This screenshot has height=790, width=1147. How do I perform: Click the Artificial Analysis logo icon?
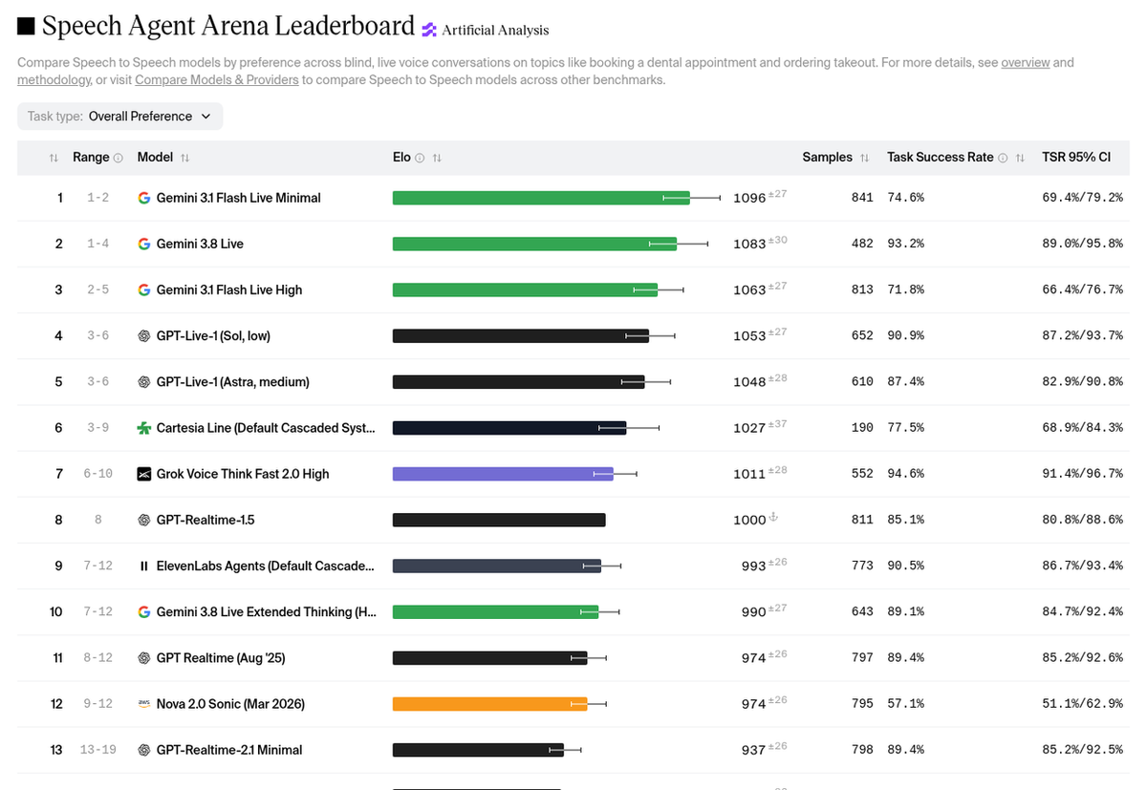click(429, 30)
